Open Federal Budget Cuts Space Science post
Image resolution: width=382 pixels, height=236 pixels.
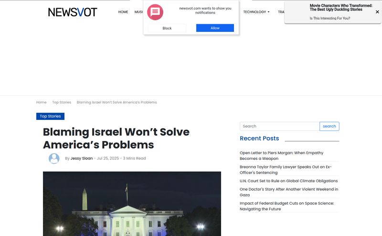click(286, 206)
